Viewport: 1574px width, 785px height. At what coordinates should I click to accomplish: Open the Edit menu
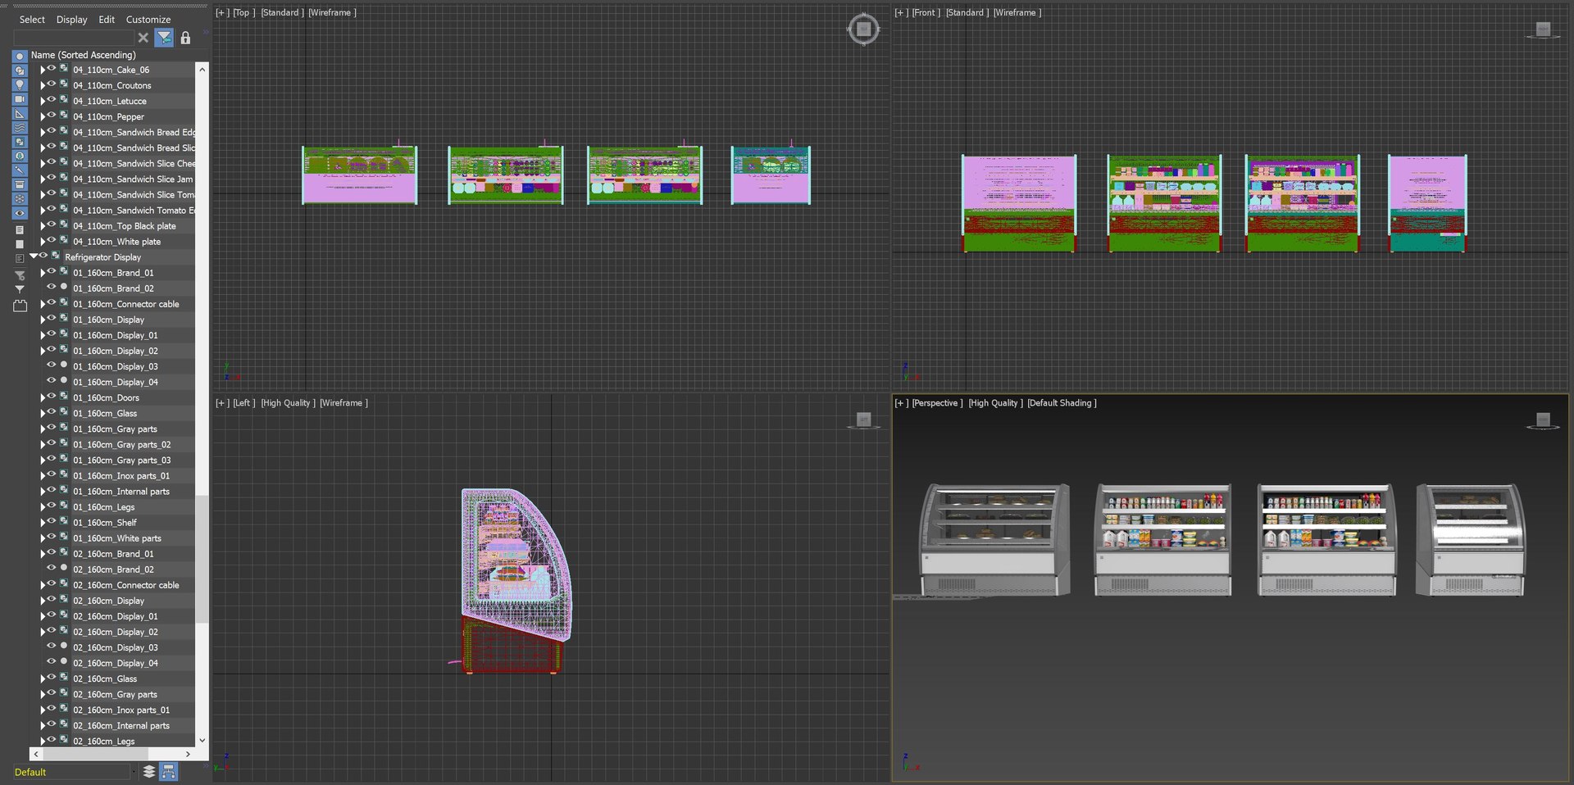click(x=107, y=19)
